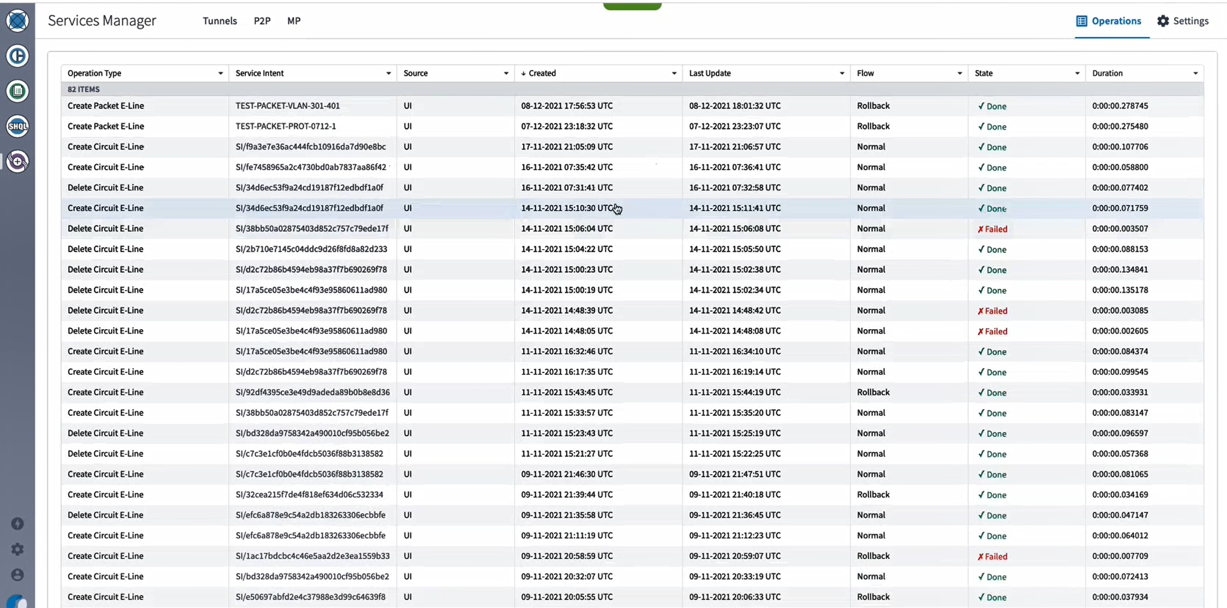The height and width of the screenshot is (608, 1227).
Task: Sort by the Duration column header
Action: point(1108,73)
